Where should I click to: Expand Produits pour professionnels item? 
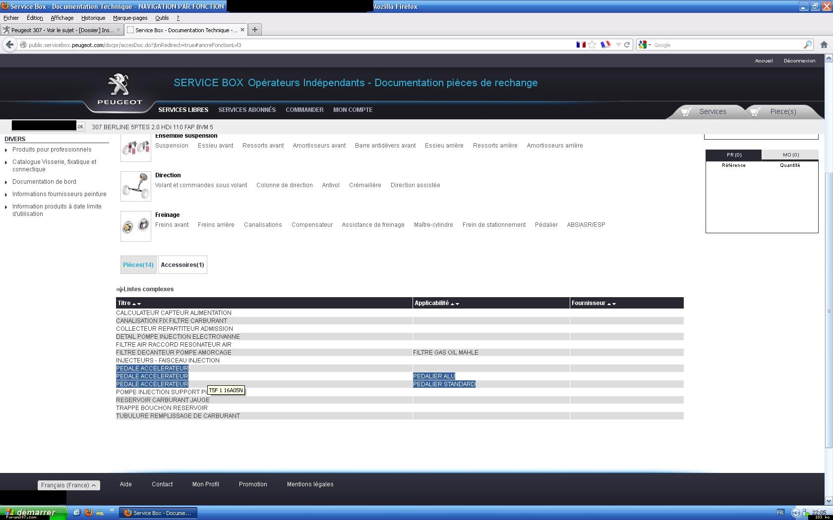coord(52,150)
